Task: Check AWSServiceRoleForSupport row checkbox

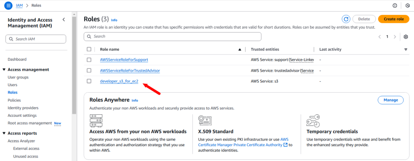Action: 89,60
